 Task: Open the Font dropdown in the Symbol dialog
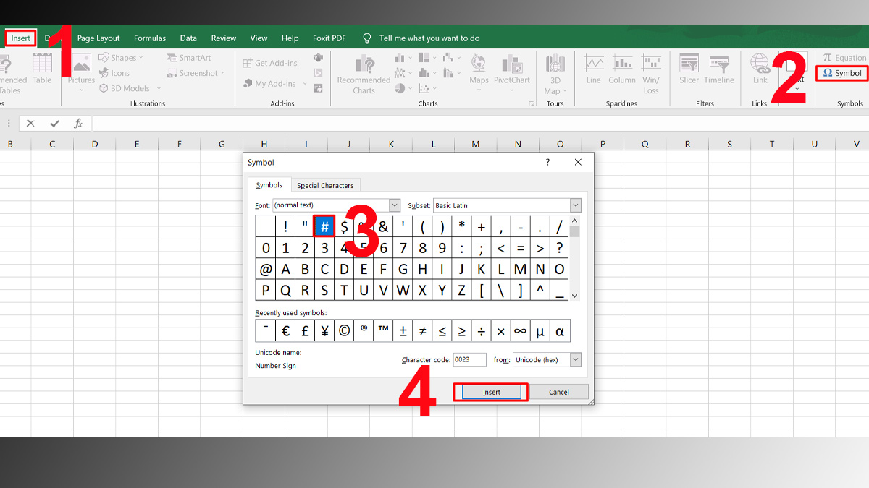[x=394, y=205]
